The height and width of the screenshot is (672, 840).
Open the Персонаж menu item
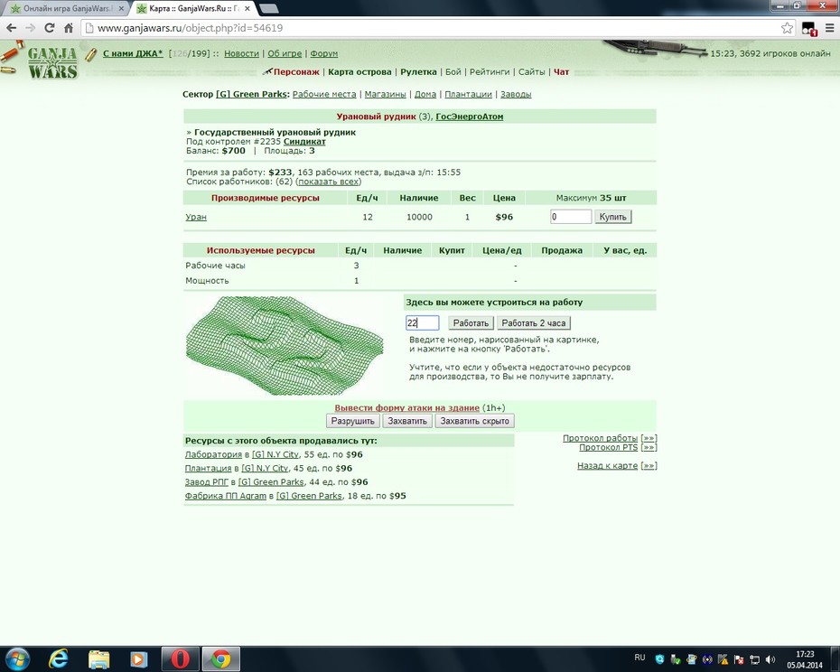coord(296,72)
